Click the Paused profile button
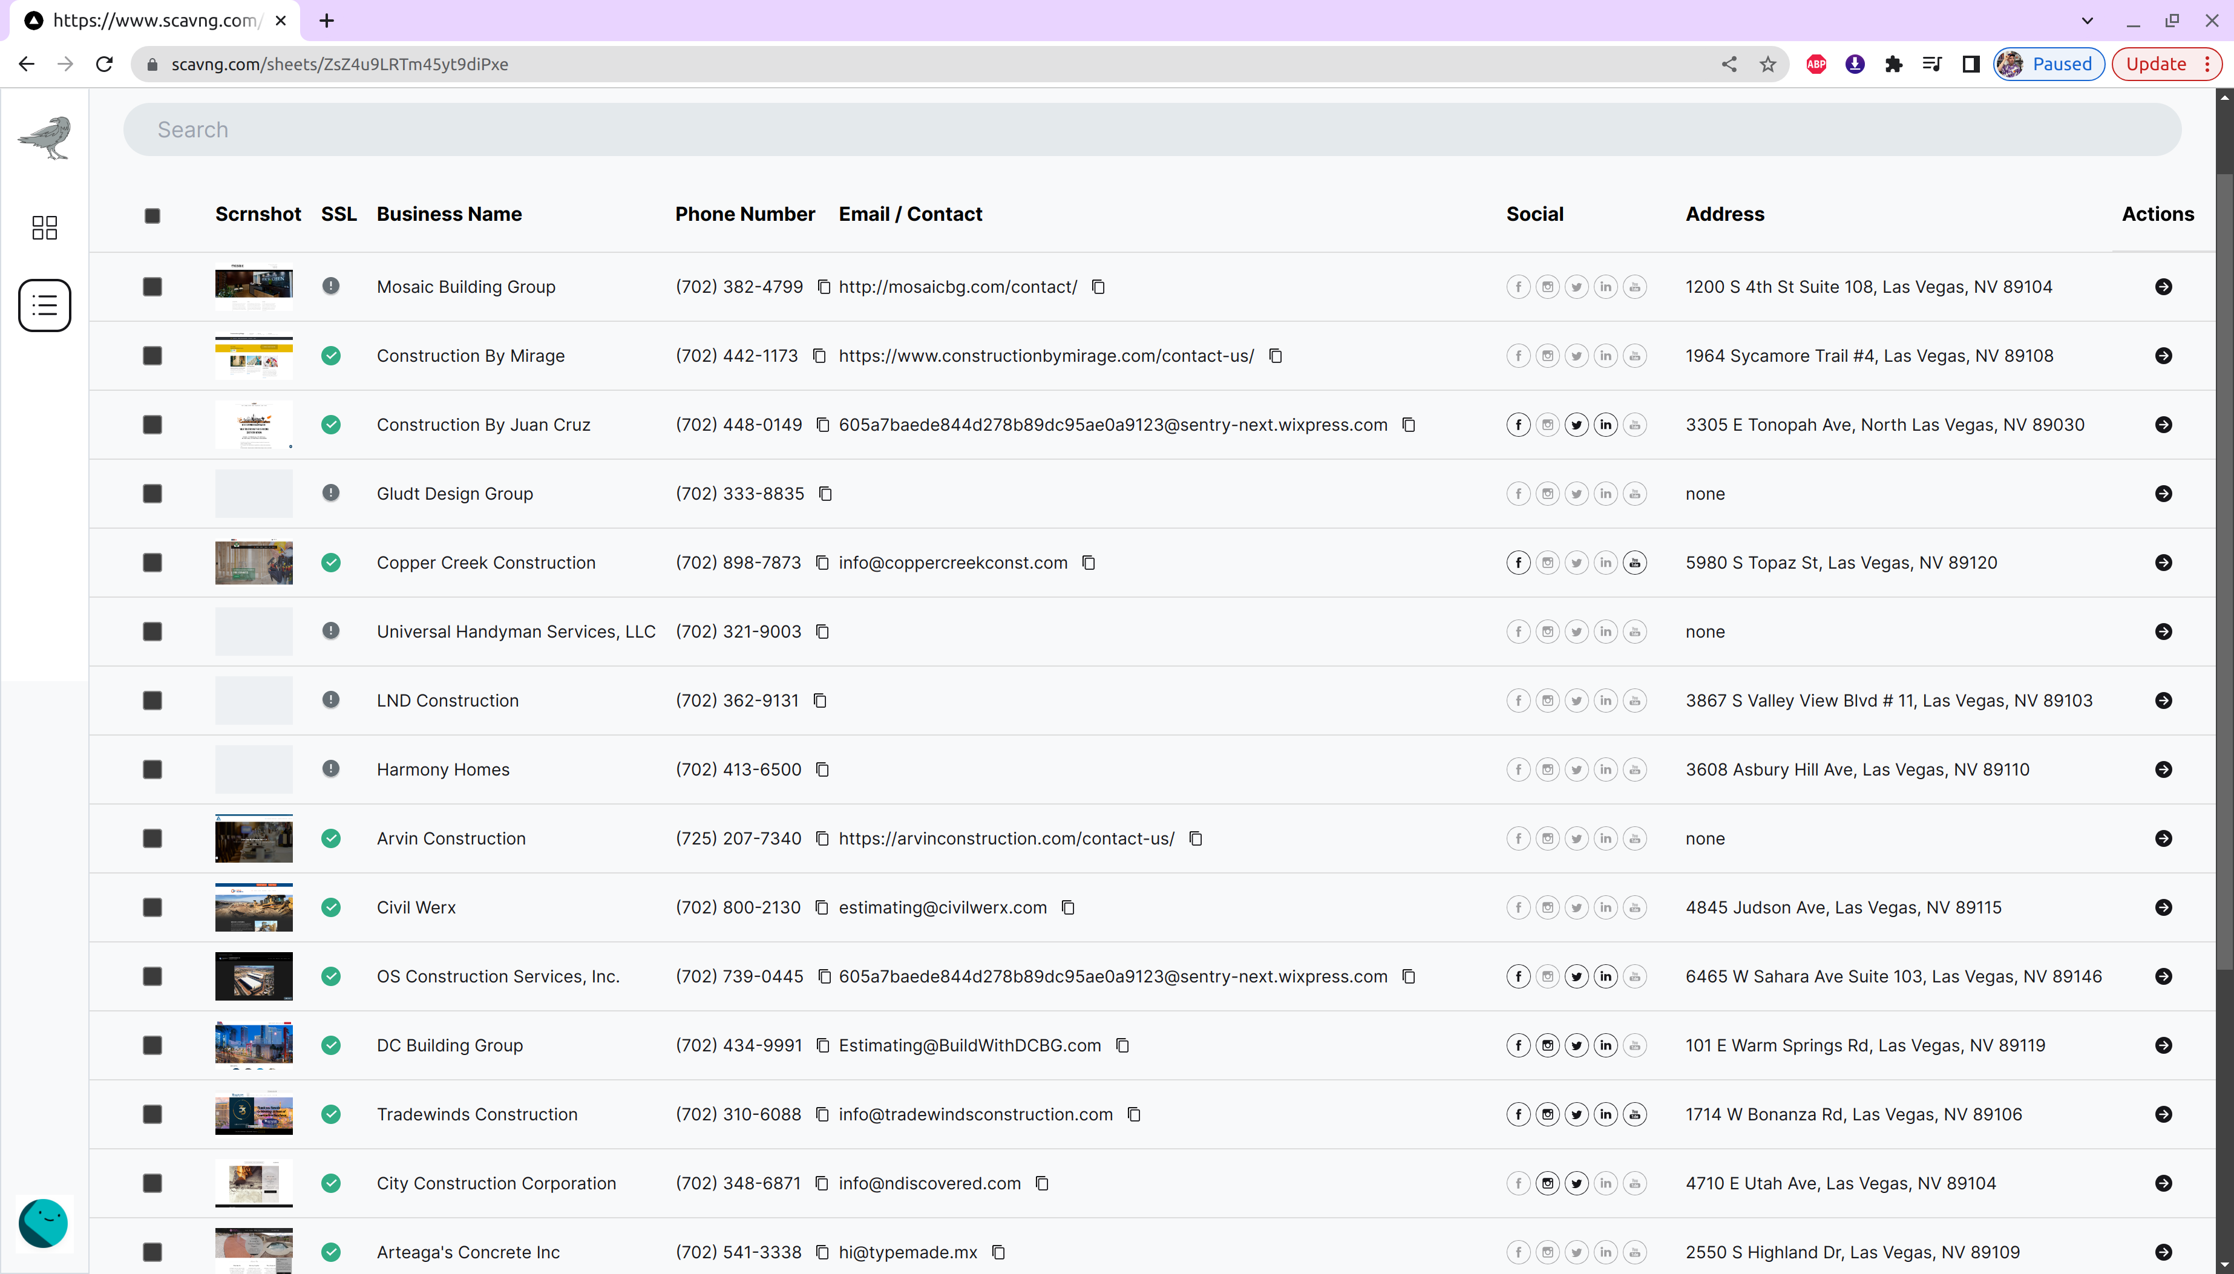The height and width of the screenshot is (1274, 2234). (2048, 64)
